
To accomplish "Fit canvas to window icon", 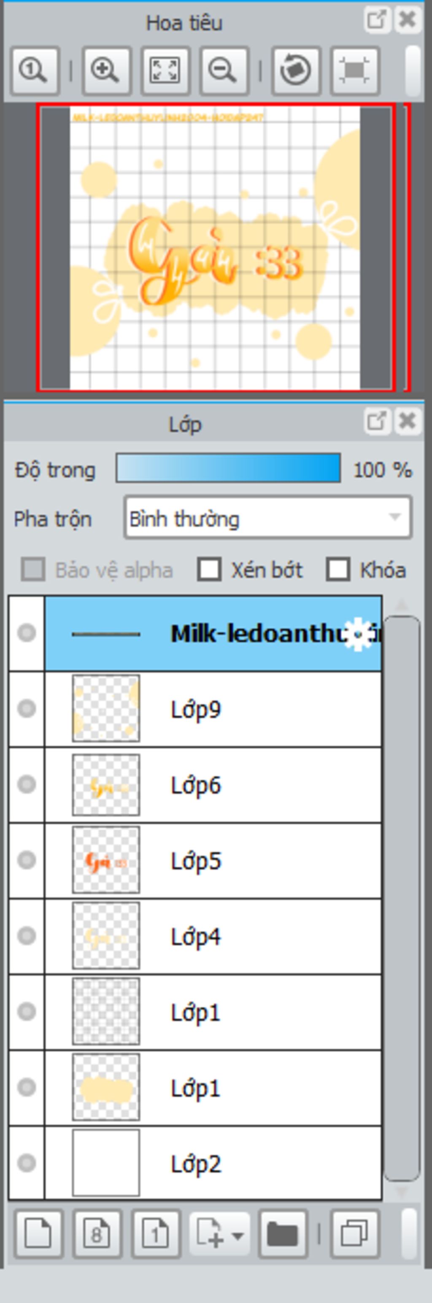I will (x=165, y=71).
